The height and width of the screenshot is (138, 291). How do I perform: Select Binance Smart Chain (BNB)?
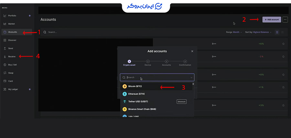point(156,109)
